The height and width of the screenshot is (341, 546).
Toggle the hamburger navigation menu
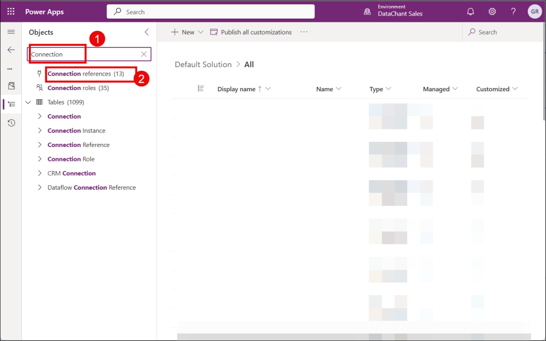(11, 33)
